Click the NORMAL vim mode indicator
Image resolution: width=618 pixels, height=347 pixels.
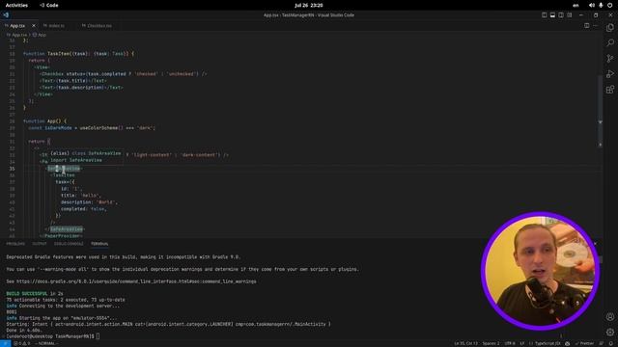(46, 343)
